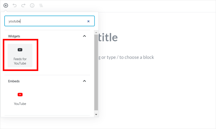
Task: Select the red YouTube embed icon
Action: click(20, 95)
